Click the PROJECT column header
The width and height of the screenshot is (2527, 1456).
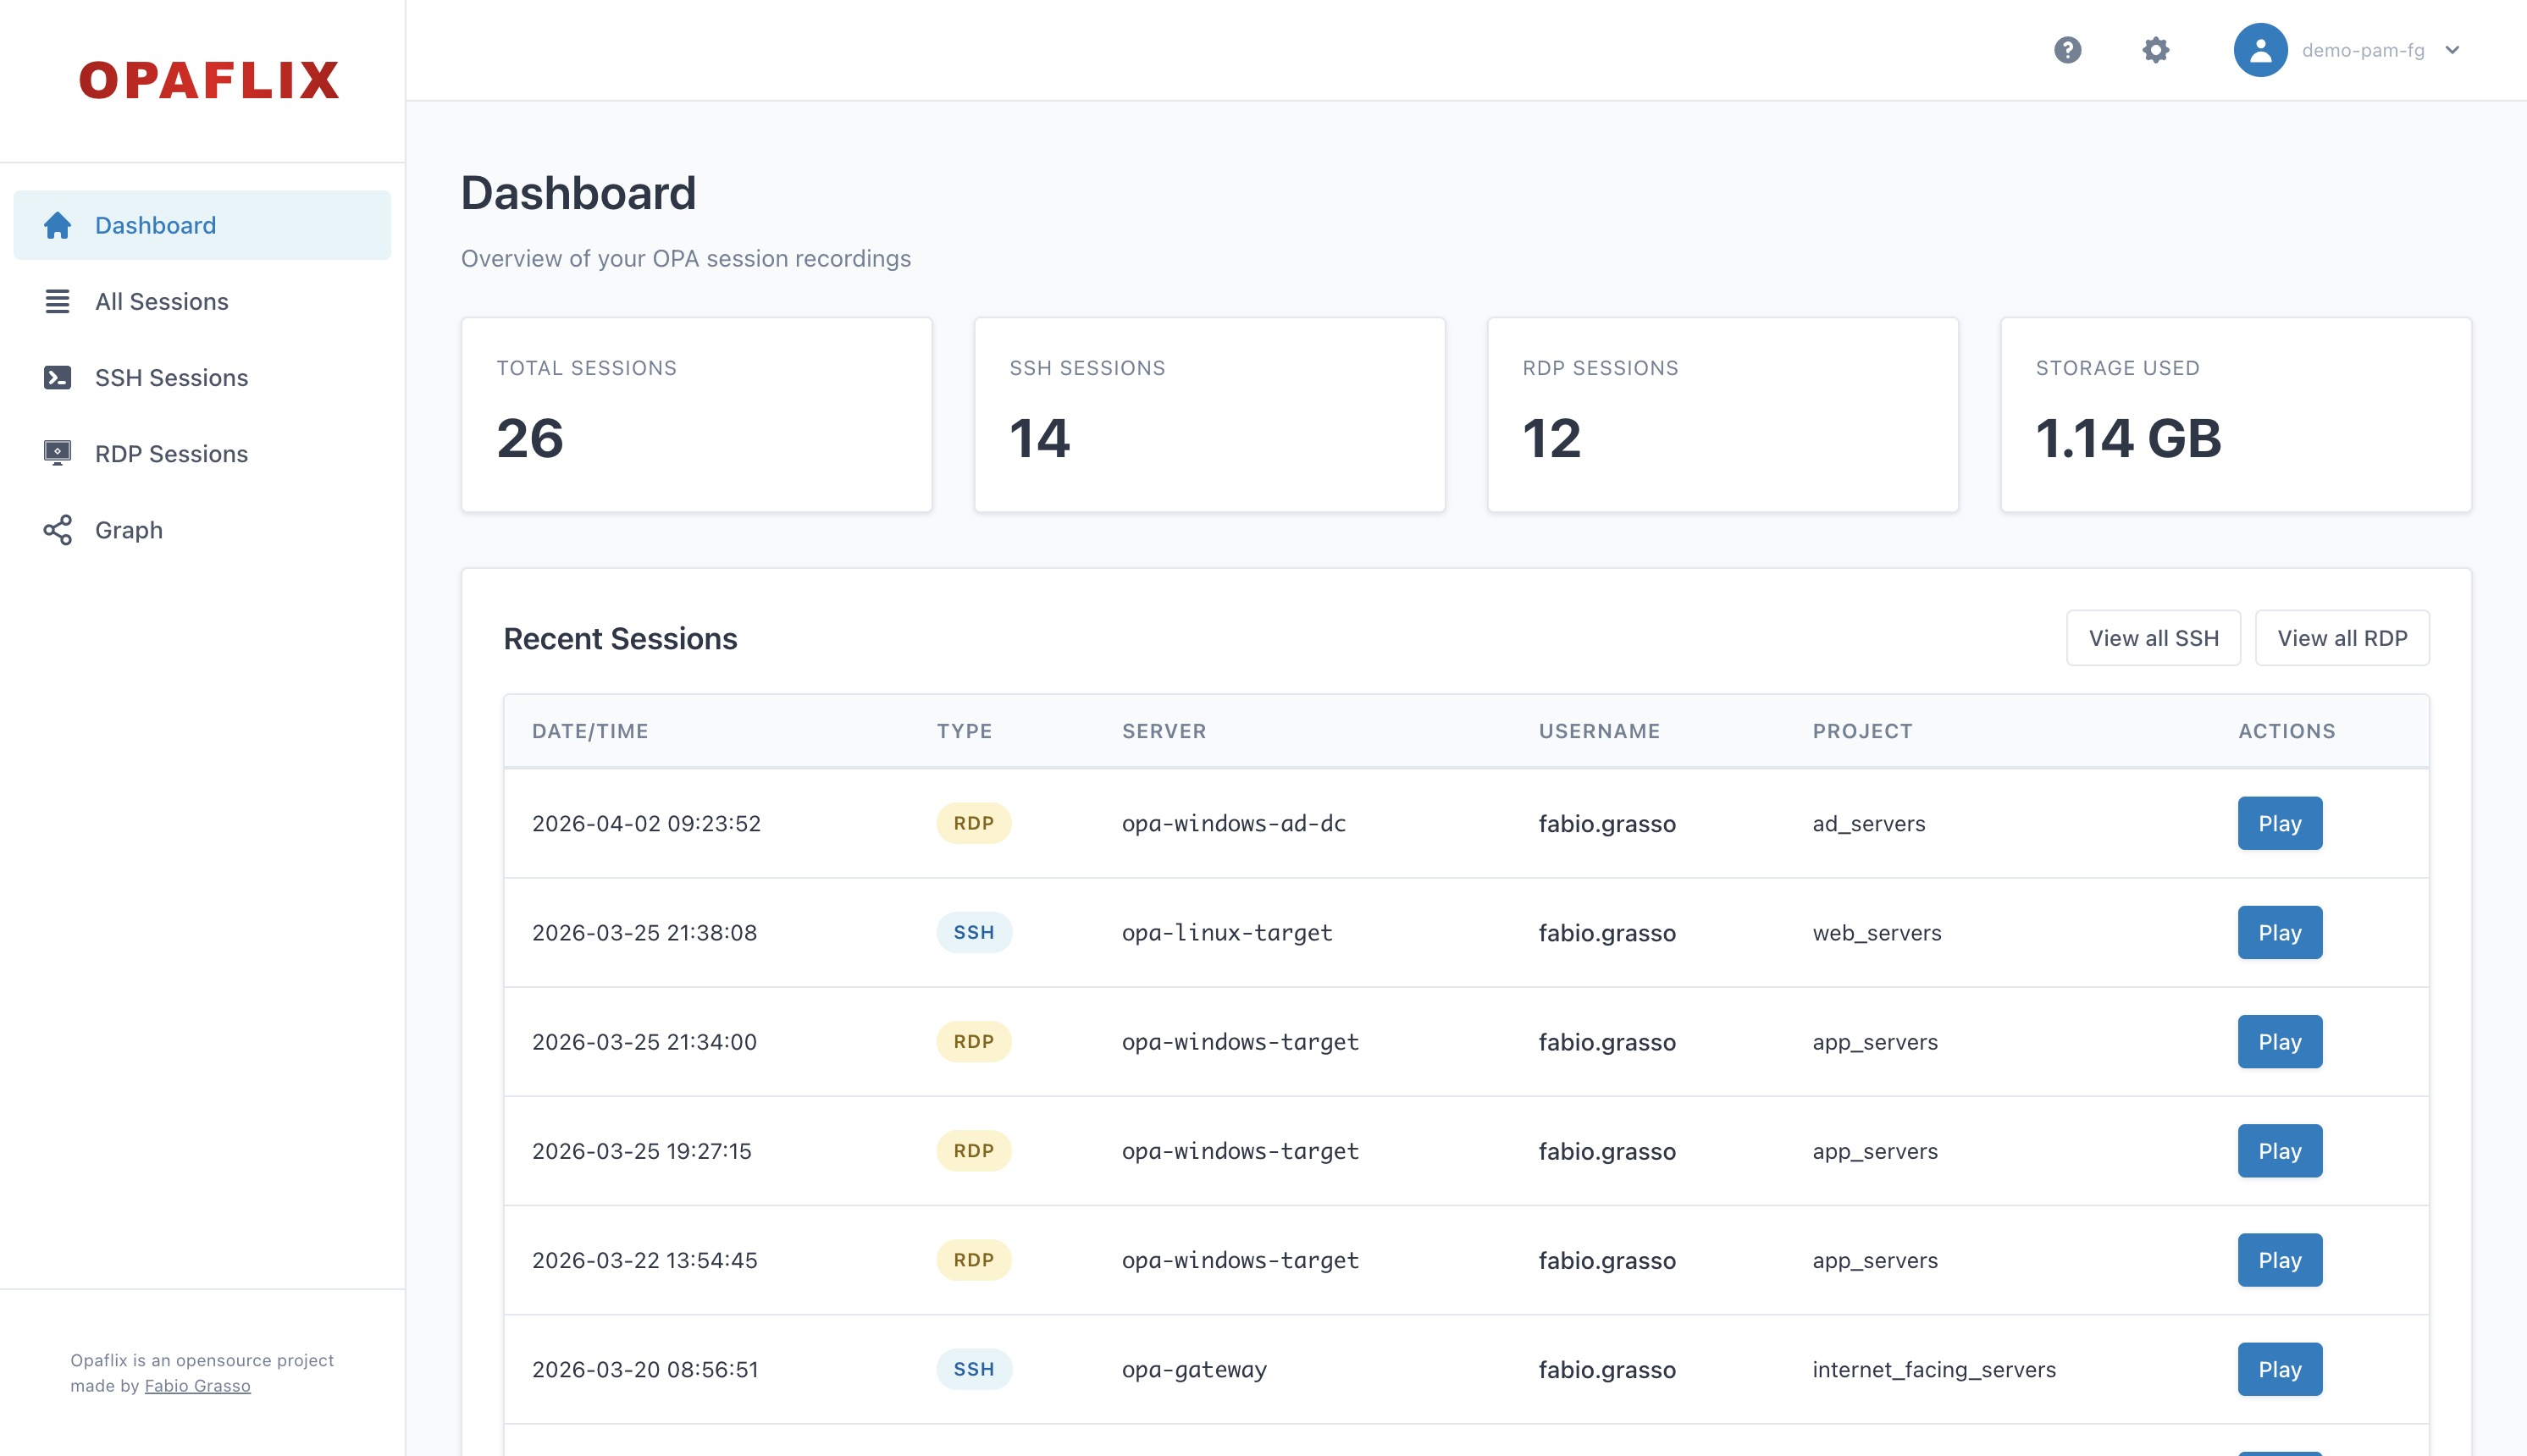1861,731
